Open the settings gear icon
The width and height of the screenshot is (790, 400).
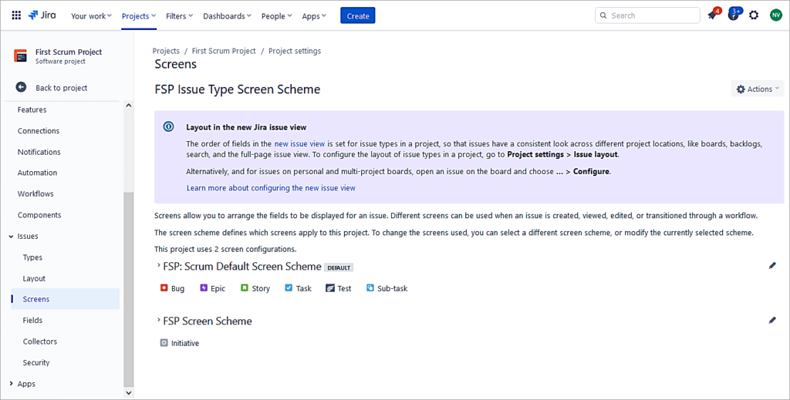(x=754, y=15)
